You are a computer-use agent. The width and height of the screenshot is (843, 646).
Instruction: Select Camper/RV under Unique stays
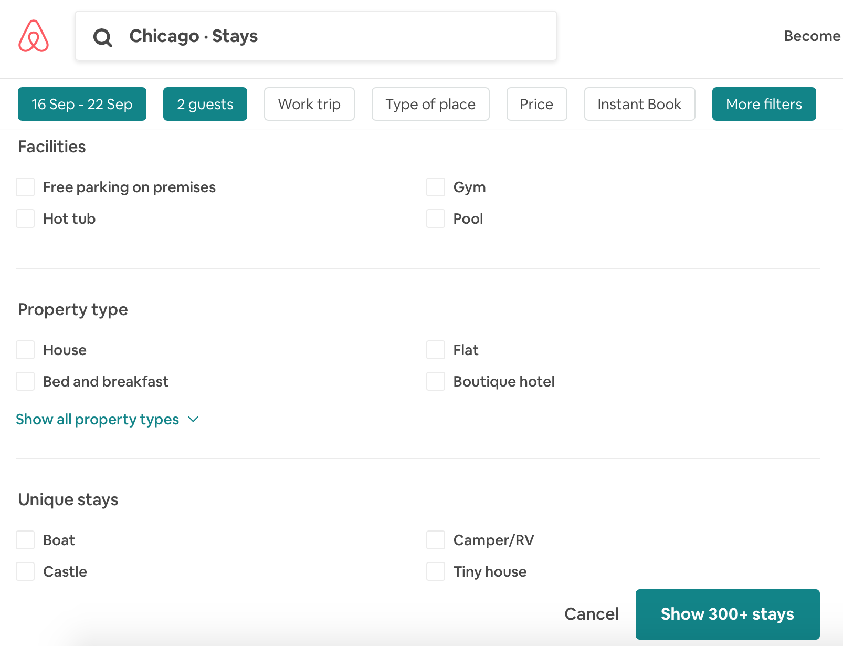(x=435, y=540)
